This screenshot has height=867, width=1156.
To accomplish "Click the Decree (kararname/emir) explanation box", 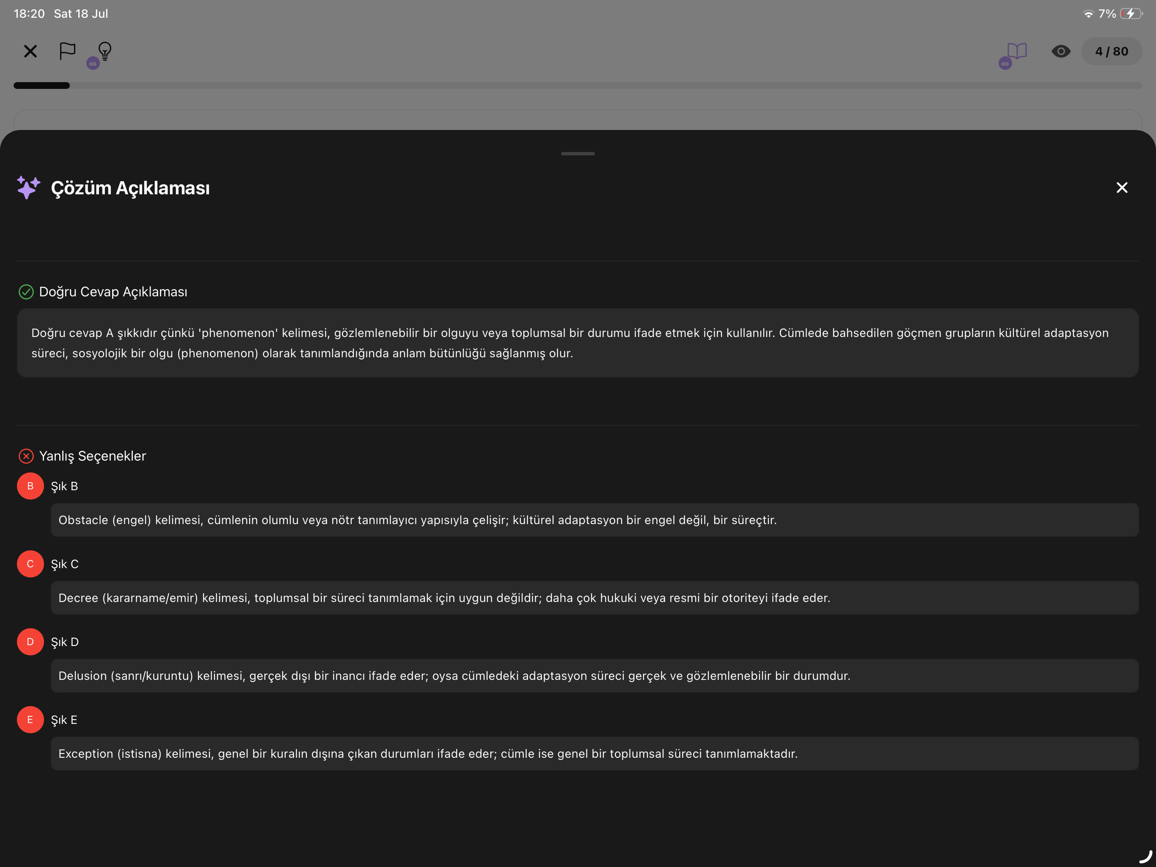I will (x=595, y=598).
